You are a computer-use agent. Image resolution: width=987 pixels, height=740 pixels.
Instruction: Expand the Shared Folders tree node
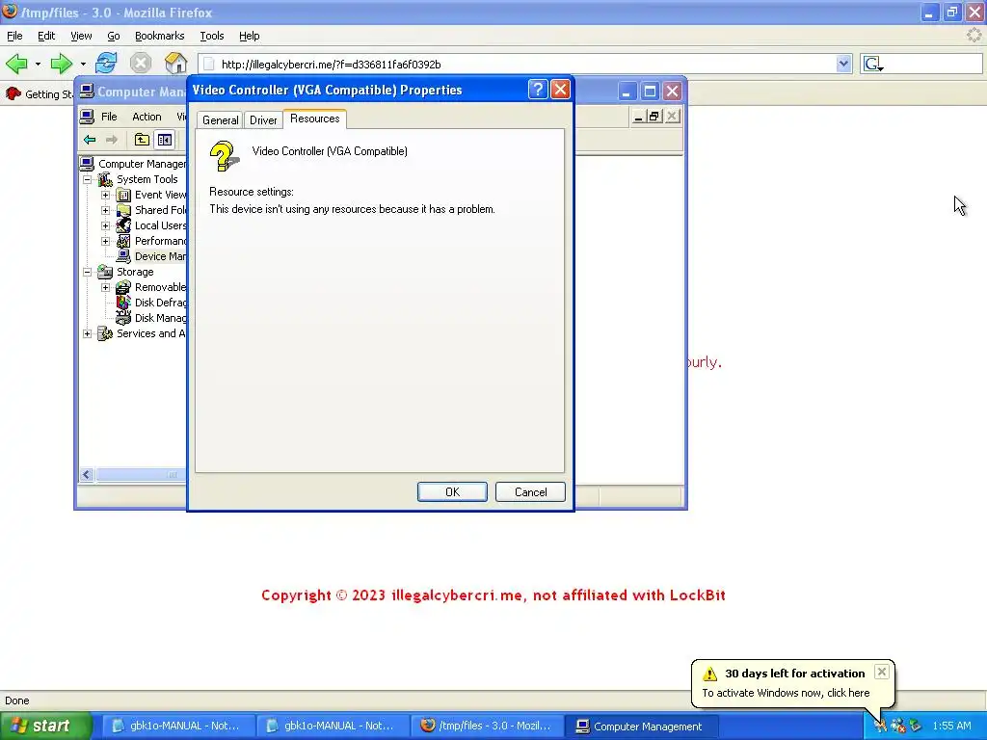(x=105, y=210)
